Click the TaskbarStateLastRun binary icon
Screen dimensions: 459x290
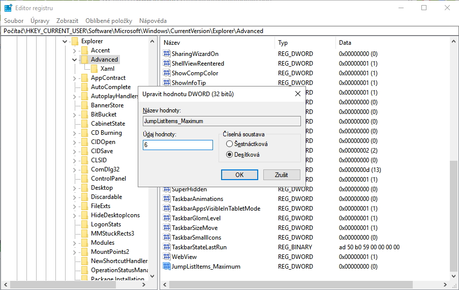[167, 247]
